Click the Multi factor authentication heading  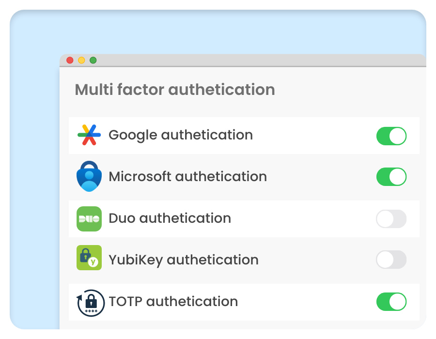pos(175,90)
